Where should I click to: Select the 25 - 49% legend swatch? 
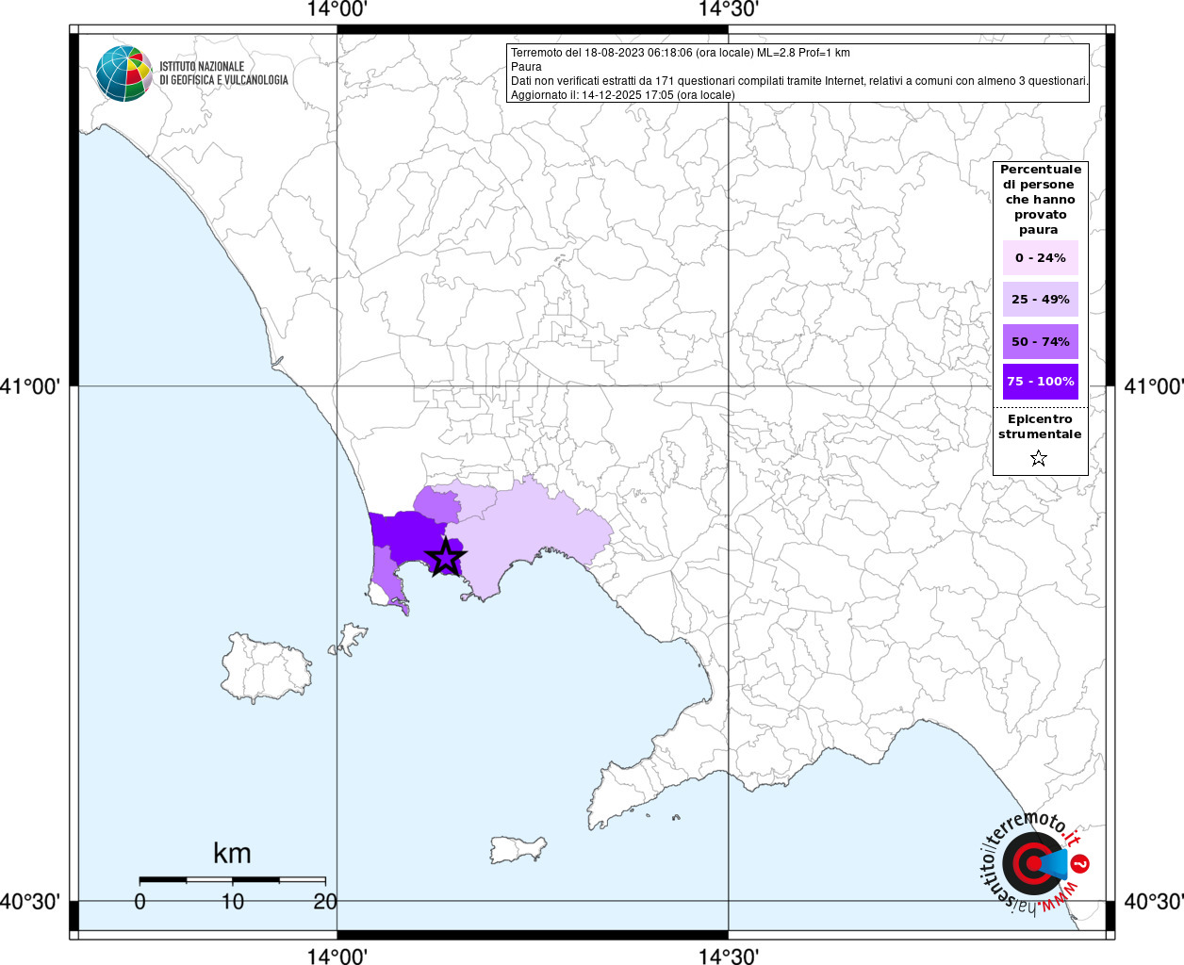[x=1041, y=299]
